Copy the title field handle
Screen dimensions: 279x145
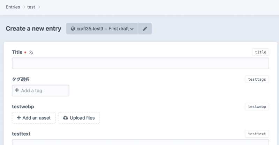(x=261, y=52)
